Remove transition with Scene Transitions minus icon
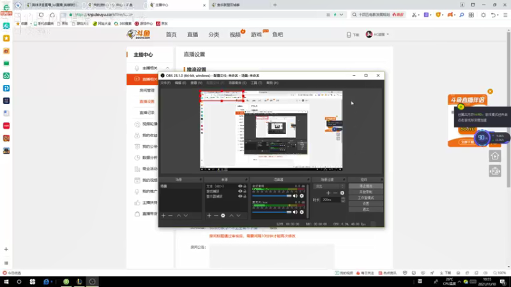Image resolution: width=511 pixels, height=287 pixels. point(335,193)
